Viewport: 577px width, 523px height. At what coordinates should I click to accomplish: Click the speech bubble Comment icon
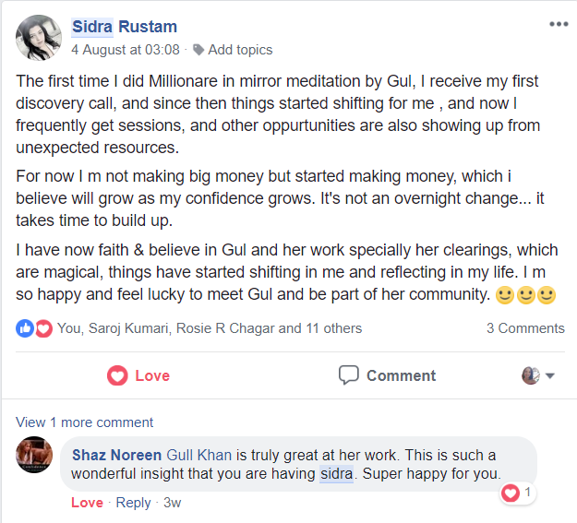point(348,375)
